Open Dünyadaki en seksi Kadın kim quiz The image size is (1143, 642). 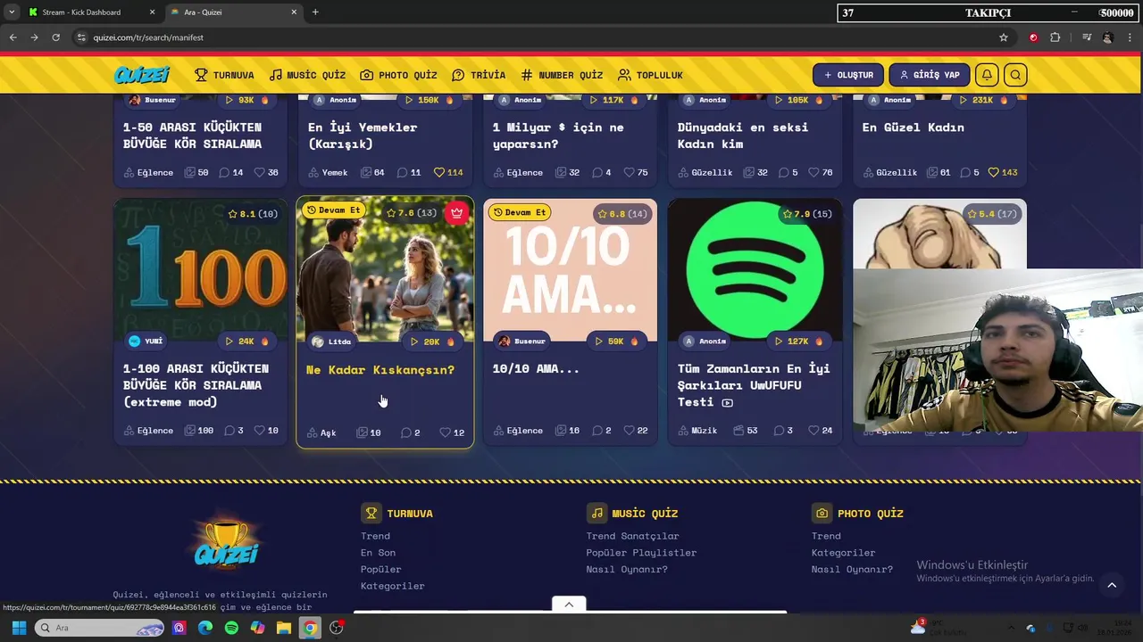743,136
